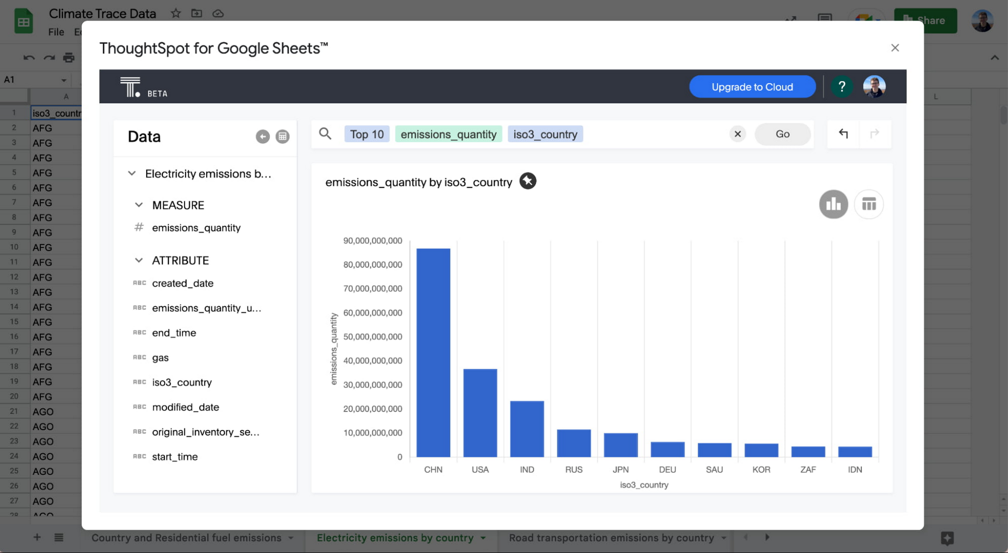Viewport: 1008px width, 553px height.
Task: Select the iso3_country search token
Action: point(545,134)
